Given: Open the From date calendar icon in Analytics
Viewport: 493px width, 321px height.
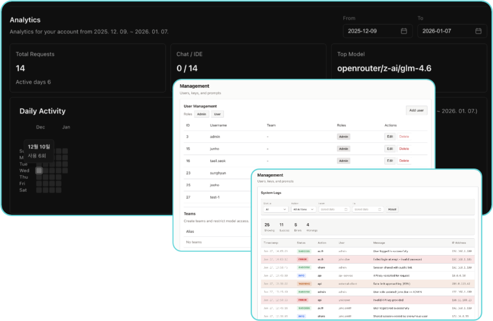Looking at the screenshot, I should pyautogui.click(x=404, y=31).
